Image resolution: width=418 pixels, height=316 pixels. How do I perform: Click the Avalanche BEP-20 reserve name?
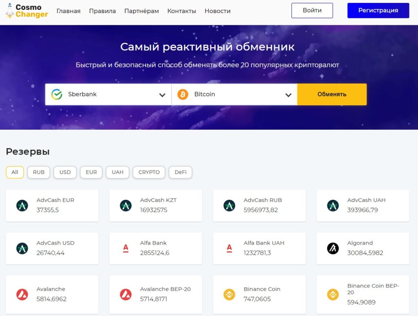point(165,289)
